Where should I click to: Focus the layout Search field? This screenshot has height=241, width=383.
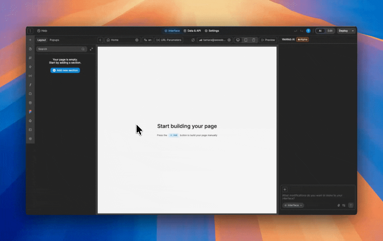tap(62, 49)
